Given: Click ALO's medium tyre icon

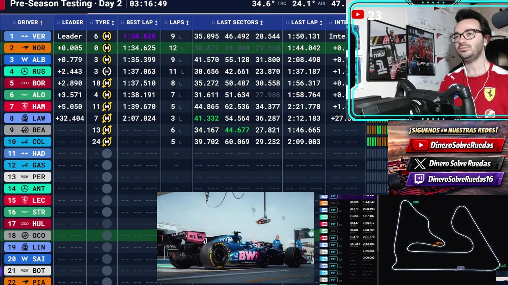Looking at the screenshot, I should [107, 95].
